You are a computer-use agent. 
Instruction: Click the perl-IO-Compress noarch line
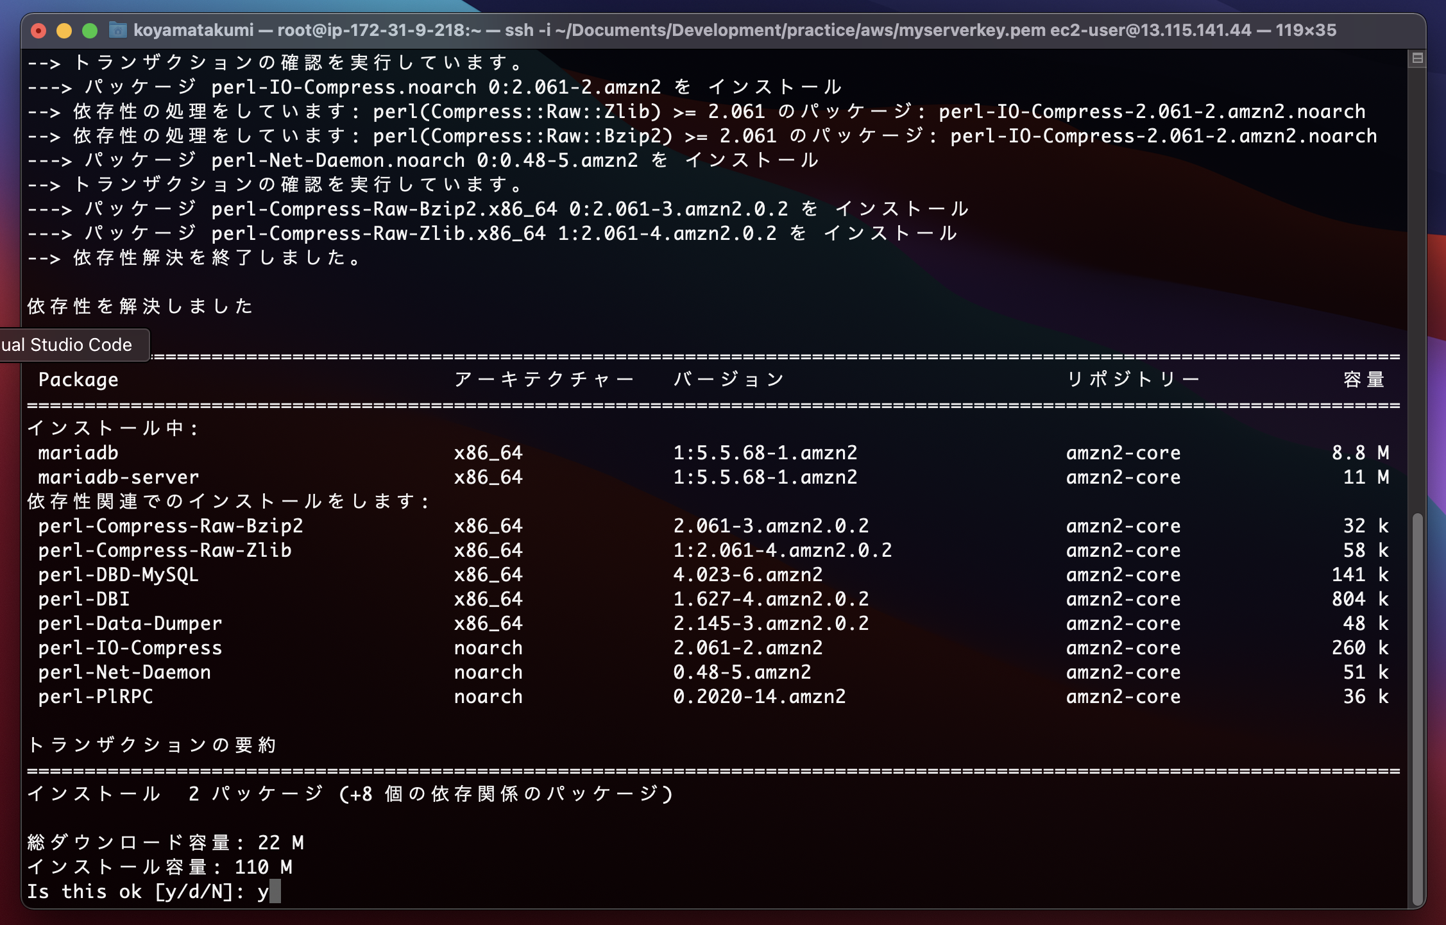click(129, 647)
